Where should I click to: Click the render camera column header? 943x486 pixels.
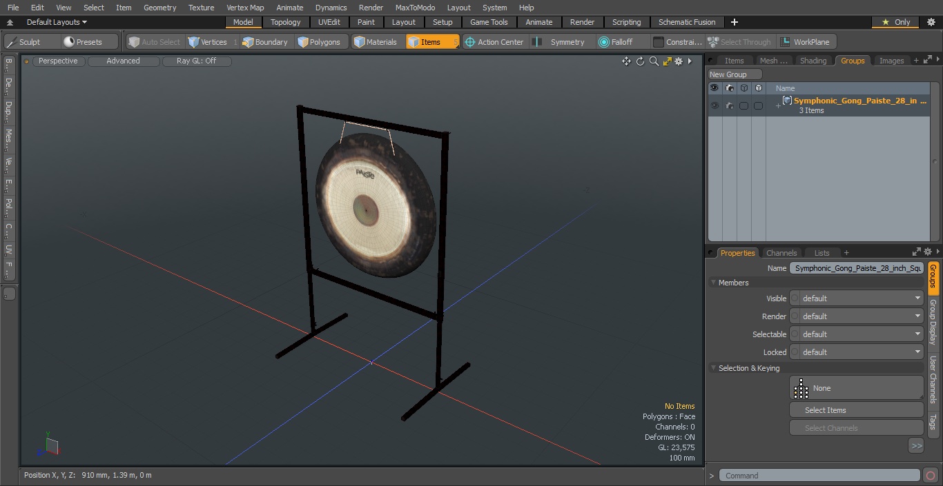click(730, 88)
